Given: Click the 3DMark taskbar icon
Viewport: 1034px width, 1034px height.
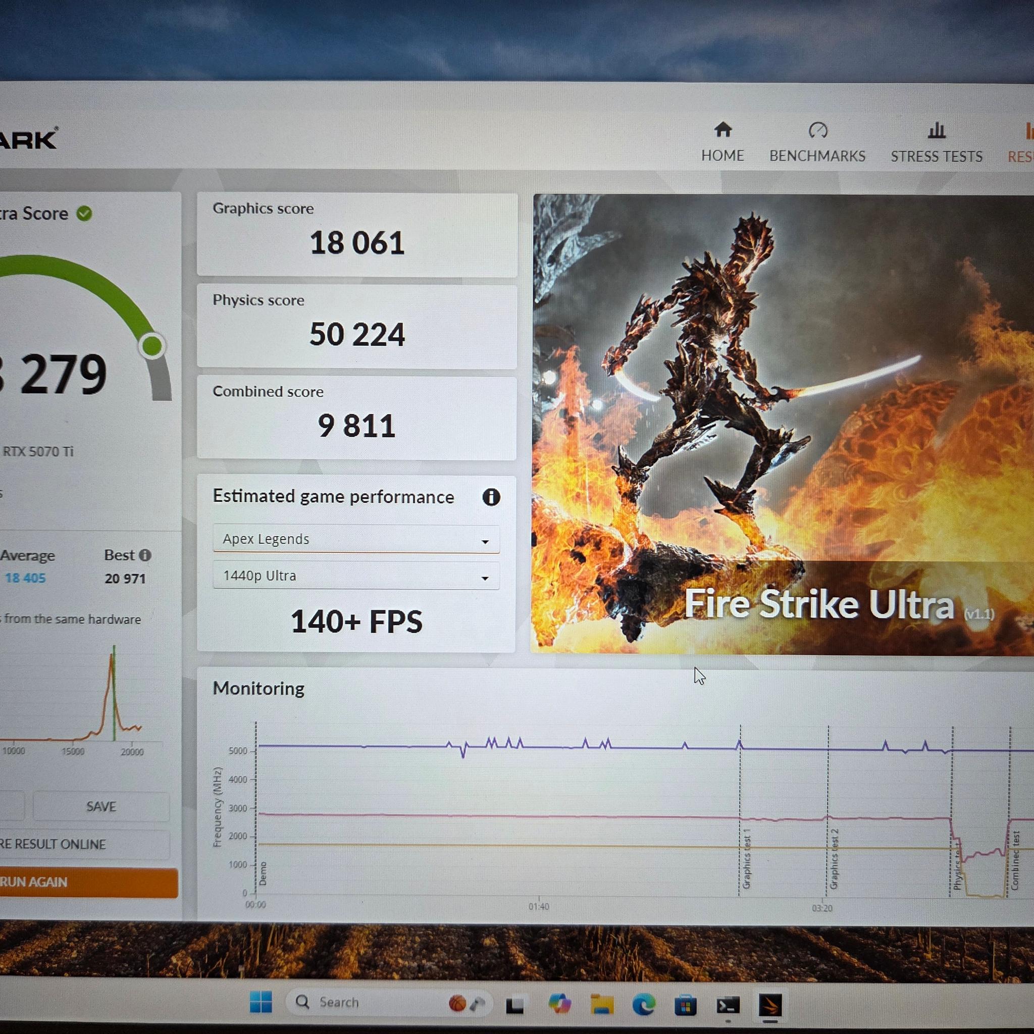Looking at the screenshot, I should [770, 1005].
